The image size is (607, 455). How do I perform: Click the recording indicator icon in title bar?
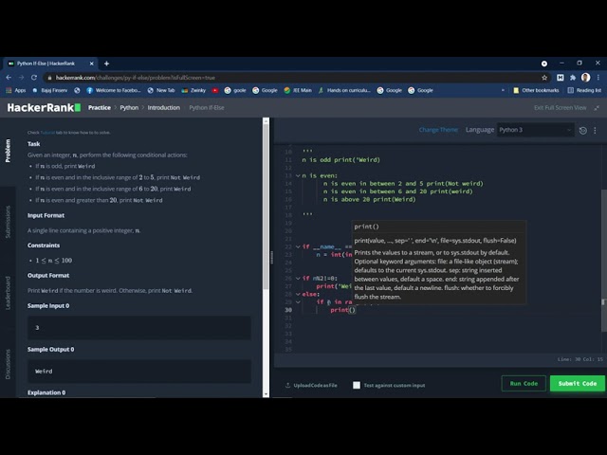point(543,64)
